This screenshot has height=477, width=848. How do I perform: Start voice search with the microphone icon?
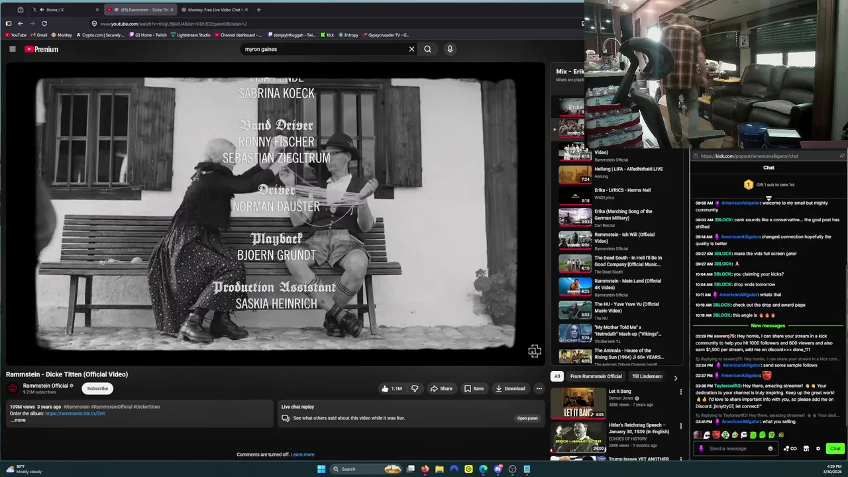(450, 49)
